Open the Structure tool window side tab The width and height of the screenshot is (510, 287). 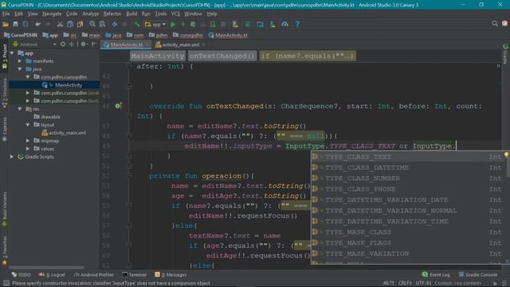click(x=5, y=93)
